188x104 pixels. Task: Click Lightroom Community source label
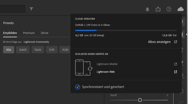coord(36,42)
